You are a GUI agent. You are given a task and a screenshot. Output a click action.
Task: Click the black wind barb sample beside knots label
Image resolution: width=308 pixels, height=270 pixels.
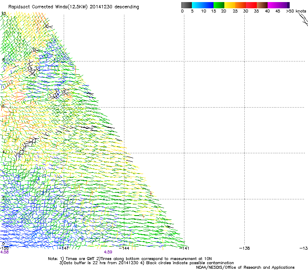[x=303, y=19]
